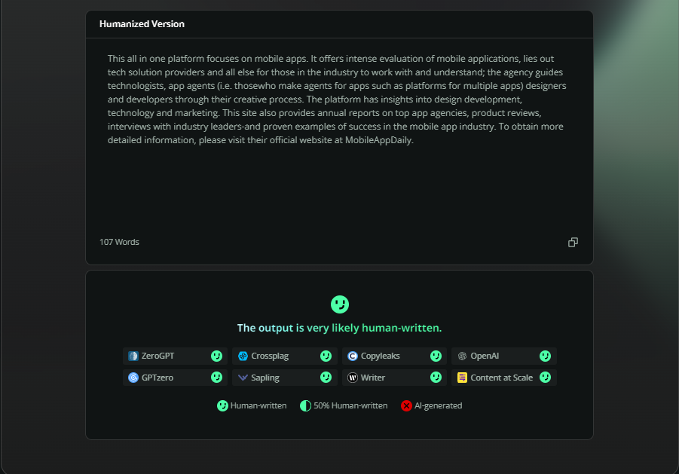Click the red AI-generated legend icon
The width and height of the screenshot is (679, 474).
click(x=406, y=405)
